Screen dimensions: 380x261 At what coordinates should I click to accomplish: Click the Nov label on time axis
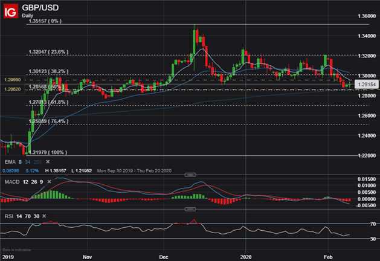87,257
